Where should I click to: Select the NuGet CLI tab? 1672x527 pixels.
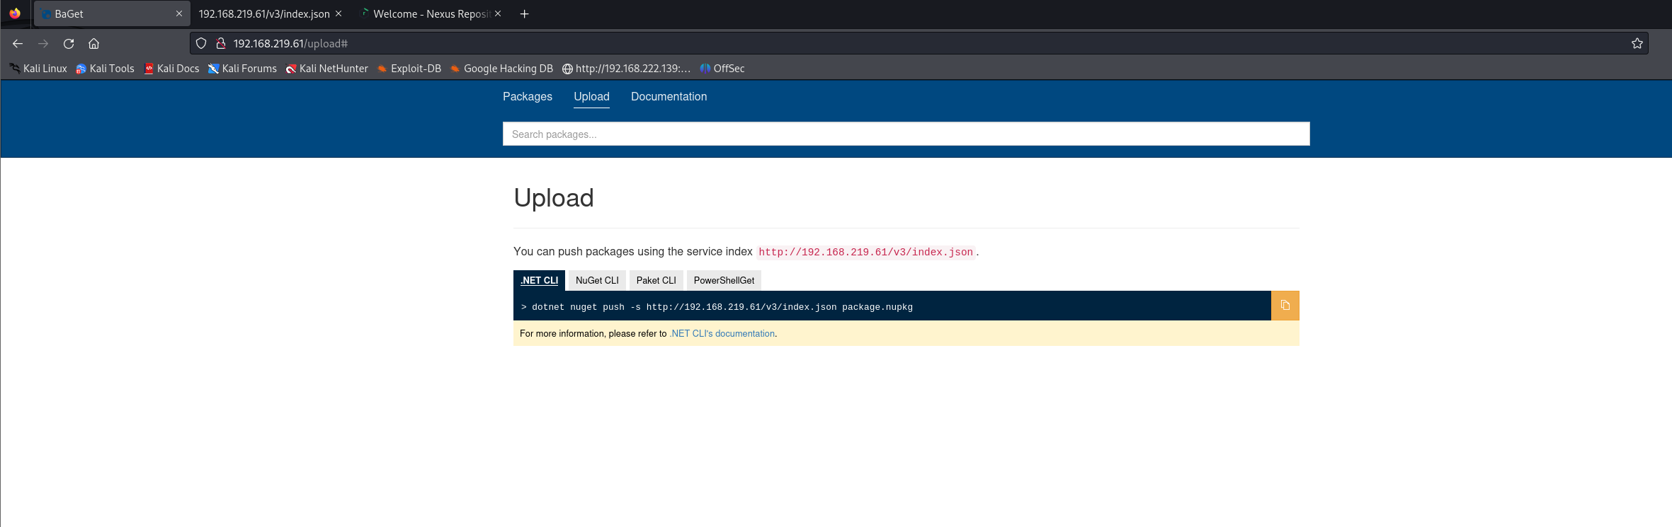pos(597,280)
